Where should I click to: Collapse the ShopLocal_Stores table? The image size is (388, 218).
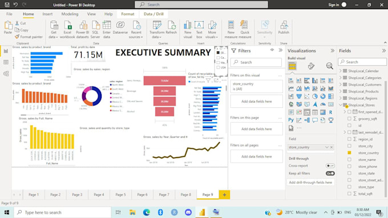pyautogui.click(x=341, y=105)
